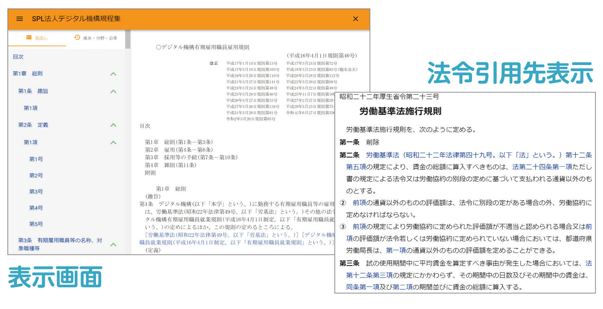Switch to the 見出し tab
Screen dimensions: 603x309
pyautogui.click(x=37, y=38)
